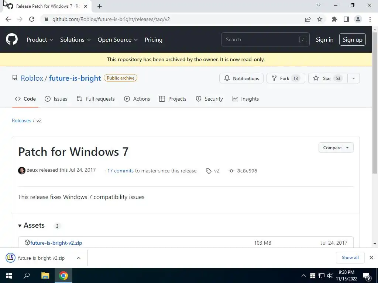Expand the Product menu
378x283 pixels.
point(40,39)
